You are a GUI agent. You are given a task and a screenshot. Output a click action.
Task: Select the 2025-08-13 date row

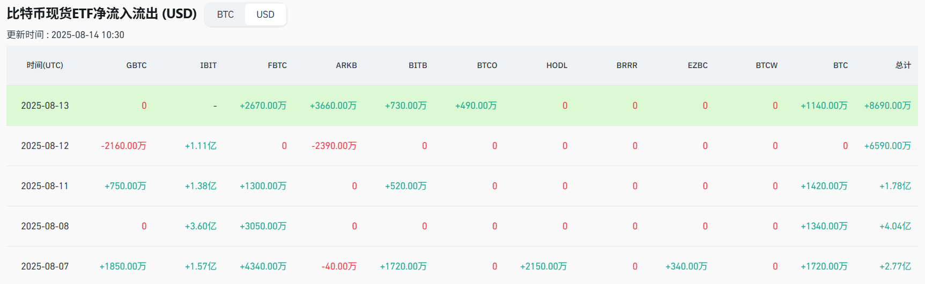click(x=45, y=106)
